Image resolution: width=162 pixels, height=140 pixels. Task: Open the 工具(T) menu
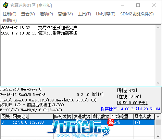coord(84,14)
